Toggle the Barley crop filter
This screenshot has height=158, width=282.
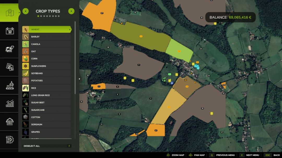[46, 37]
